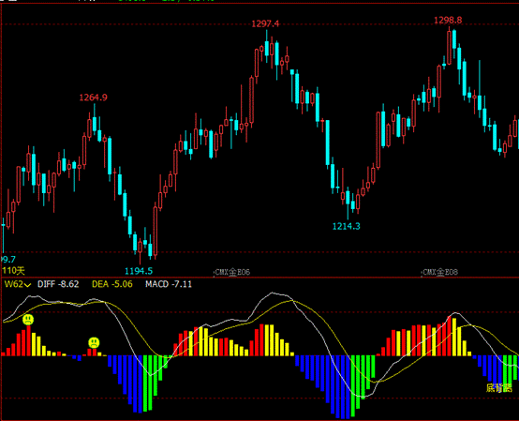Image resolution: width=519 pixels, height=421 pixels.
Task: Open the W62 indicator dropdown
Action: tap(18, 284)
